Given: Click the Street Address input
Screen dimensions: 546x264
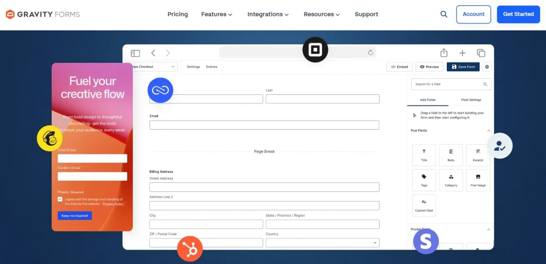Looking at the screenshot, I should (264, 187).
